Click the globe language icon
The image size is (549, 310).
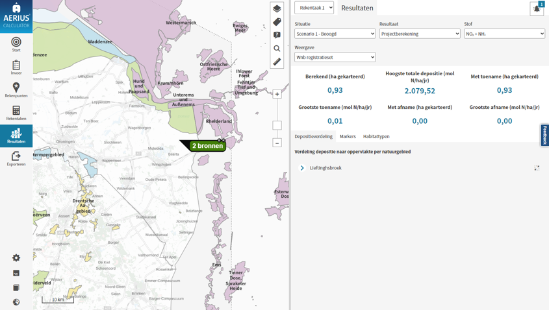point(16,302)
